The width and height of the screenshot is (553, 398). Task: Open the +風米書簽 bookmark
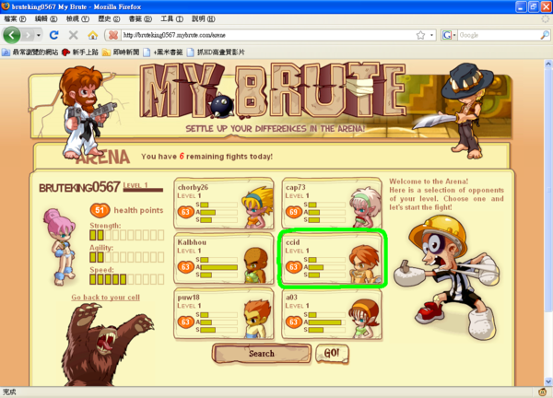click(x=162, y=53)
